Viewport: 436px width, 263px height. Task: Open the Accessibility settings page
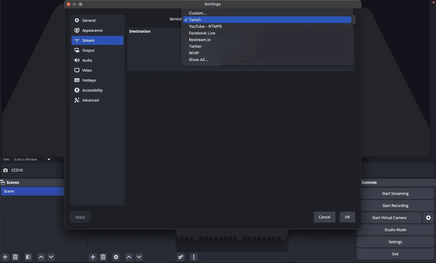(x=97, y=90)
